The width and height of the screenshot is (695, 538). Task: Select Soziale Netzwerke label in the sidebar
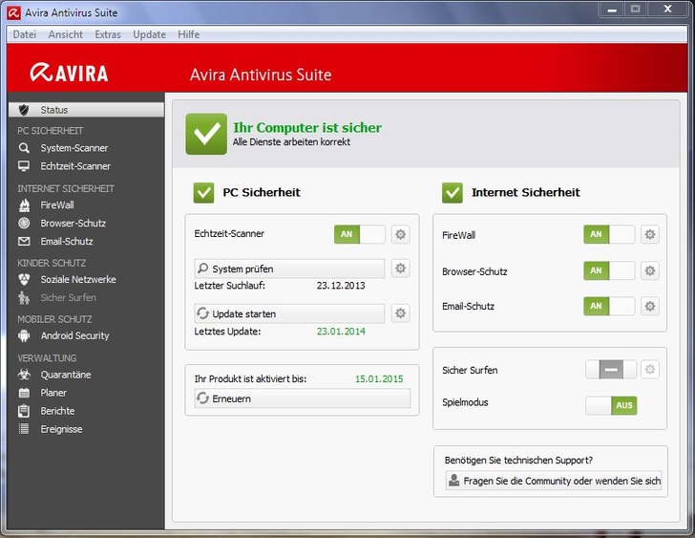tap(78, 279)
